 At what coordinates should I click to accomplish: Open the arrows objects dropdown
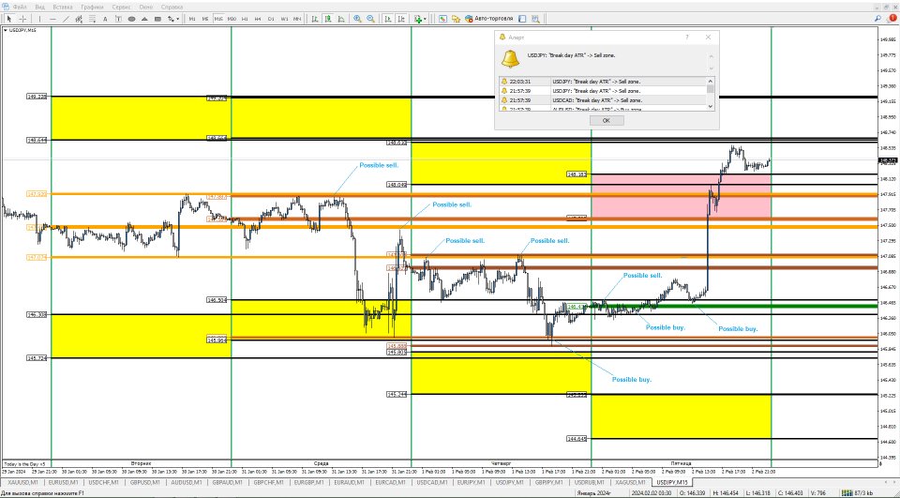click(173, 19)
